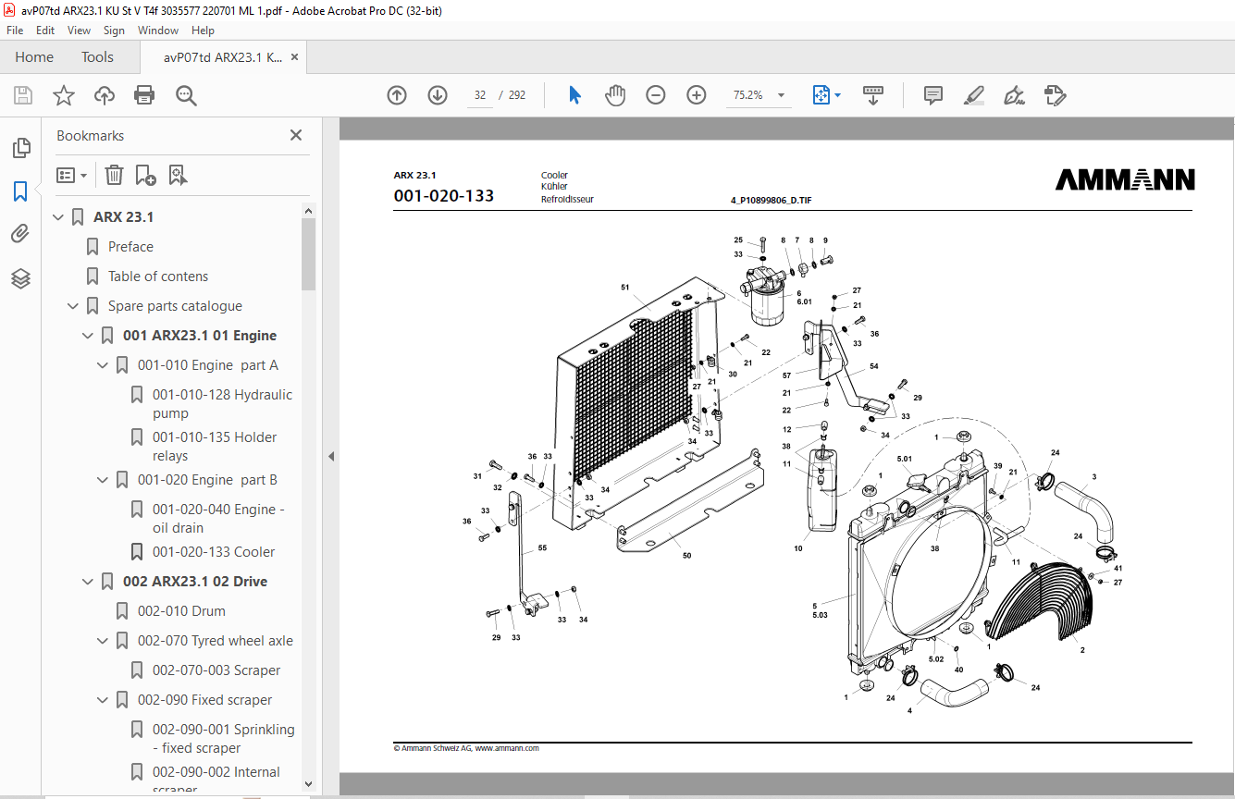Open the Find text magnifier tool
The height and width of the screenshot is (799, 1235).
[x=186, y=95]
